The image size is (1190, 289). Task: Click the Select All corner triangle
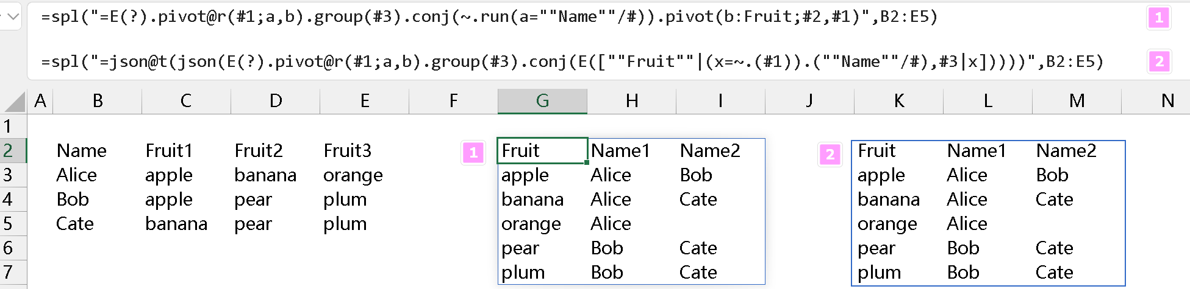coord(15,102)
